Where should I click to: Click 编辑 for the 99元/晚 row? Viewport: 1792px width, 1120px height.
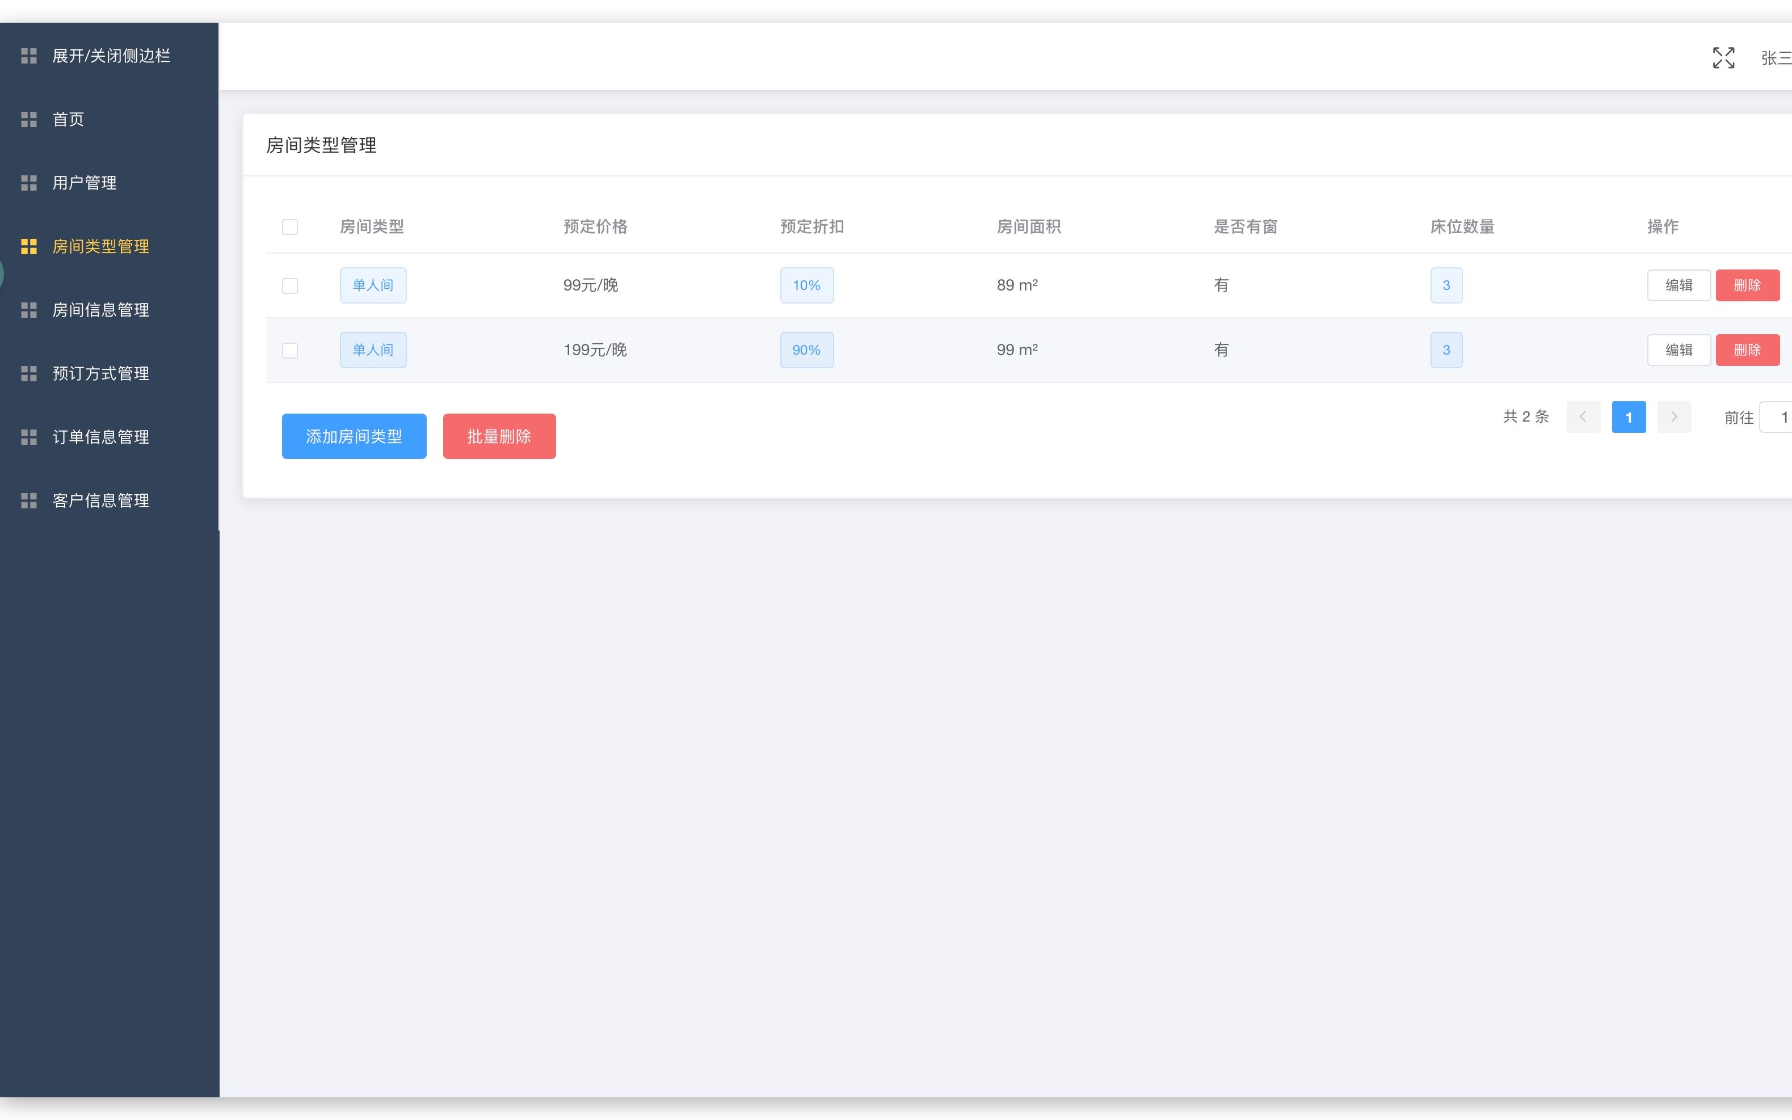[x=1679, y=285]
